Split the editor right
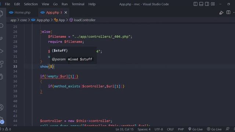The width and height of the screenshot is (235, 132). pos(228,12)
